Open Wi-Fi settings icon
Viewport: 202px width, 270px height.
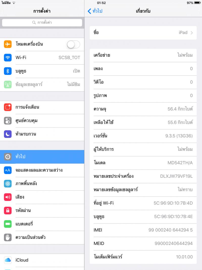(x=8, y=57)
